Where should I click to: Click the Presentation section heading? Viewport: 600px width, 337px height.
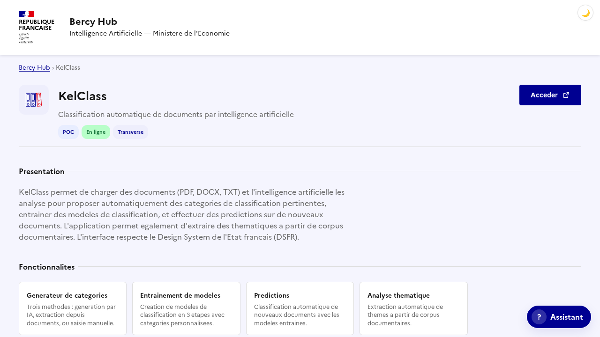[42, 171]
